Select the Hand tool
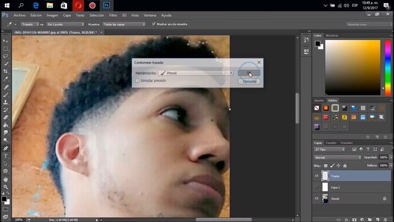 click(6, 179)
